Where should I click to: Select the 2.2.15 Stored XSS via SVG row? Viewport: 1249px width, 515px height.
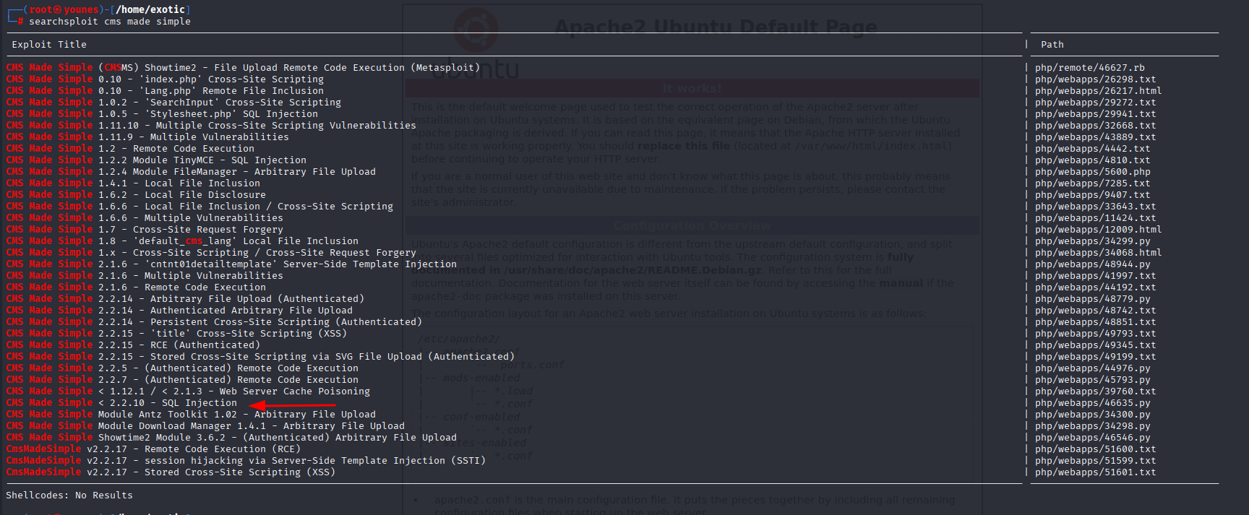coord(260,357)
